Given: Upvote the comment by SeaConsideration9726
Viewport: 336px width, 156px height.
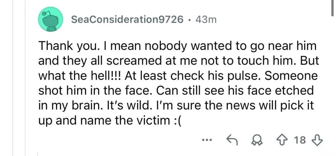Looking at the screenshot, I should click(x=282, y=140).
